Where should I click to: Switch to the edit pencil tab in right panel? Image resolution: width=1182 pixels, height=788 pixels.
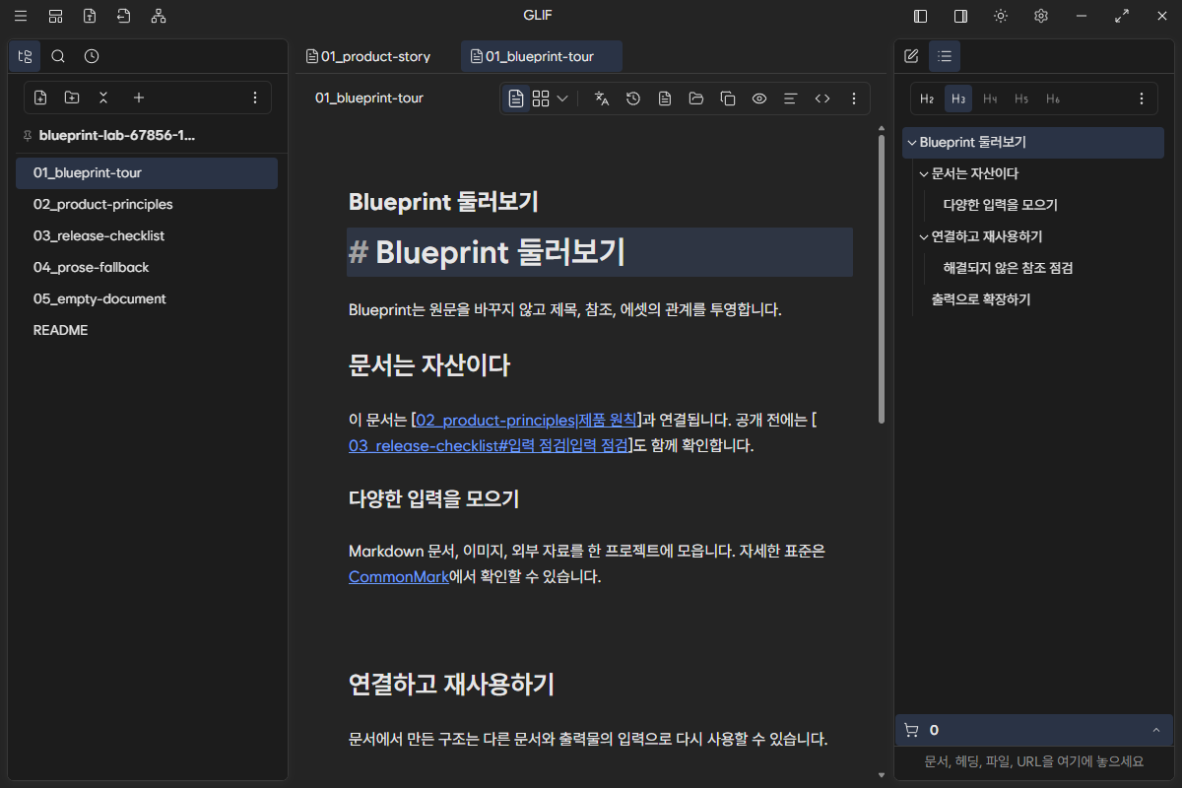[x=911, y=56]
